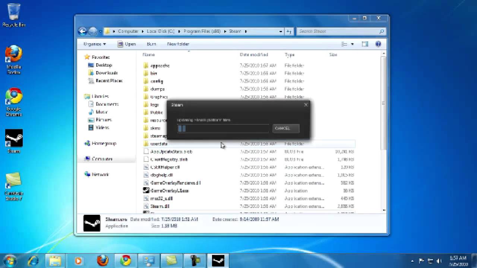477x268 pixels.
Task: Open address bar history dropdown
Action: click(281, 31)
